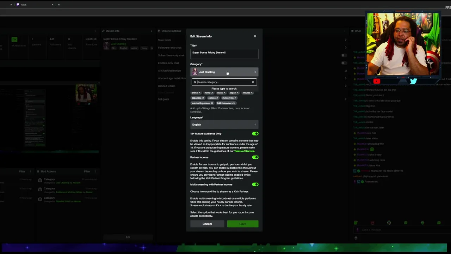Click the 'Please type to search.' hint
451x254 pixels.
pos(224,89)
